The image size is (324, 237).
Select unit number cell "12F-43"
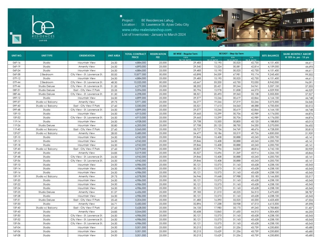[x=16, y=153]
